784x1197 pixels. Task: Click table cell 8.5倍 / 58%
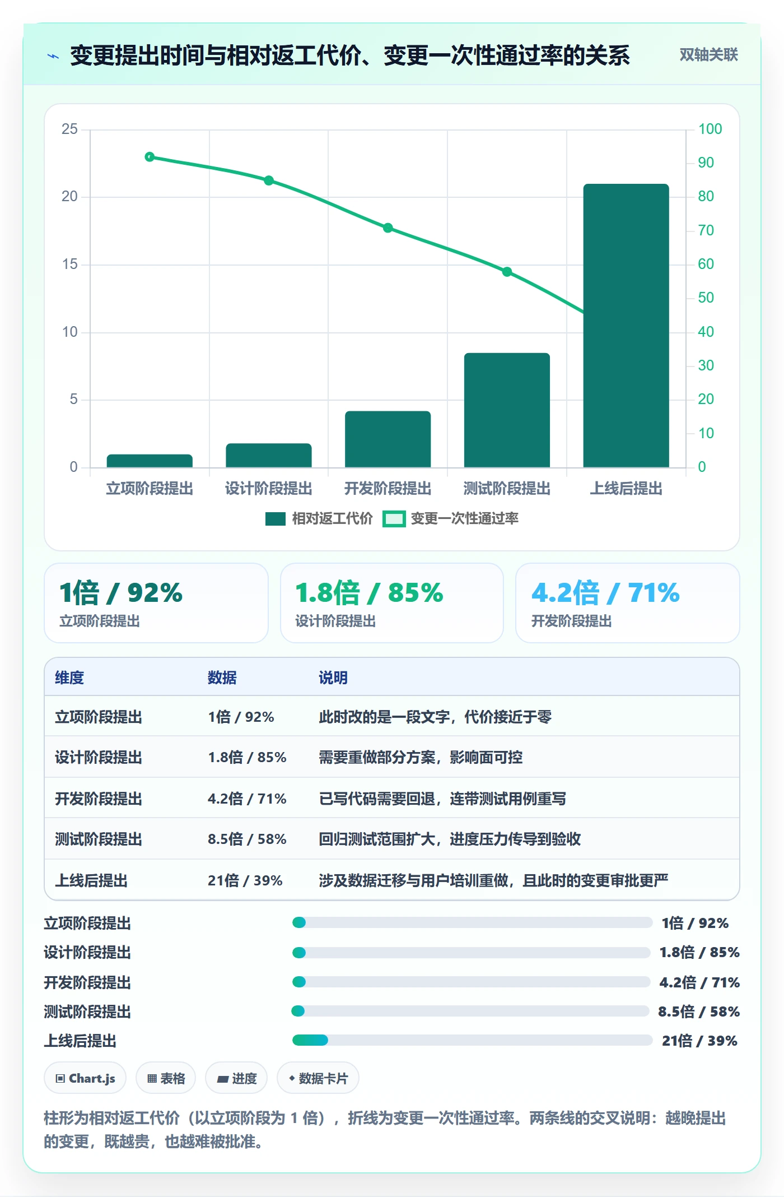[x=247, y=839]
